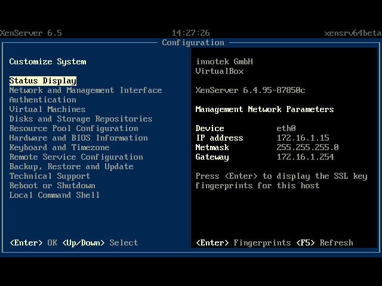
Task: Open Keyboard and Timezone settings
Action: click(x=59, y=148)
